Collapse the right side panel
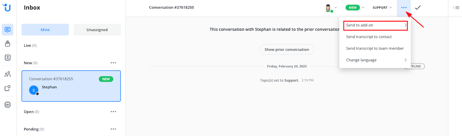The height and width of the screenshot is (136, 462). pyautogui.click(x=456, y=8)
